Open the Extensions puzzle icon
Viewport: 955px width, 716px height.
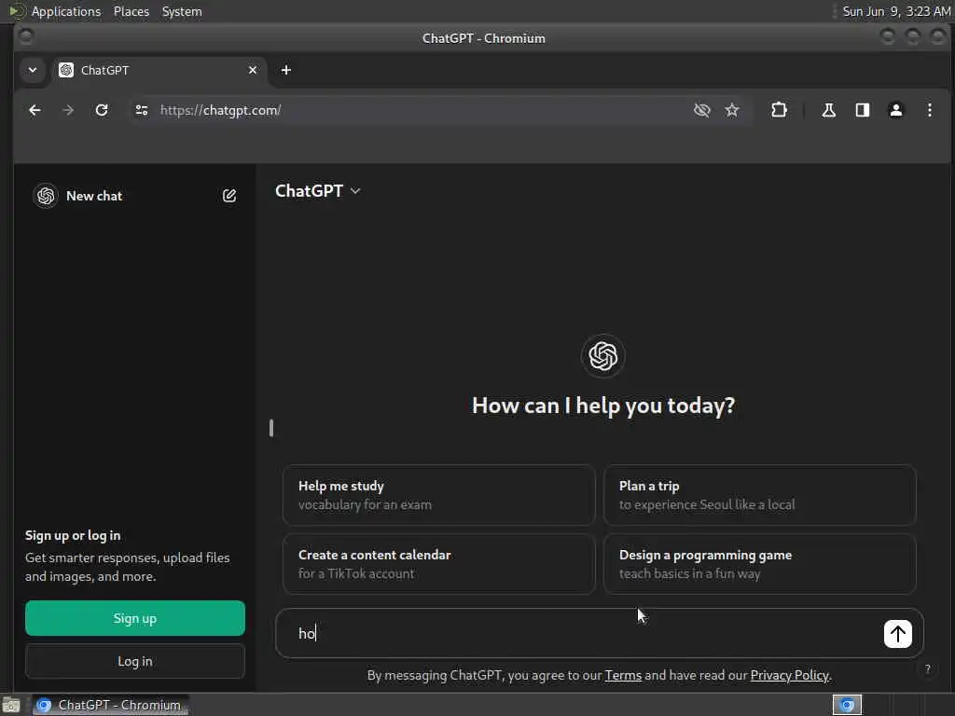pyautogui.click(x=779, y=110)
